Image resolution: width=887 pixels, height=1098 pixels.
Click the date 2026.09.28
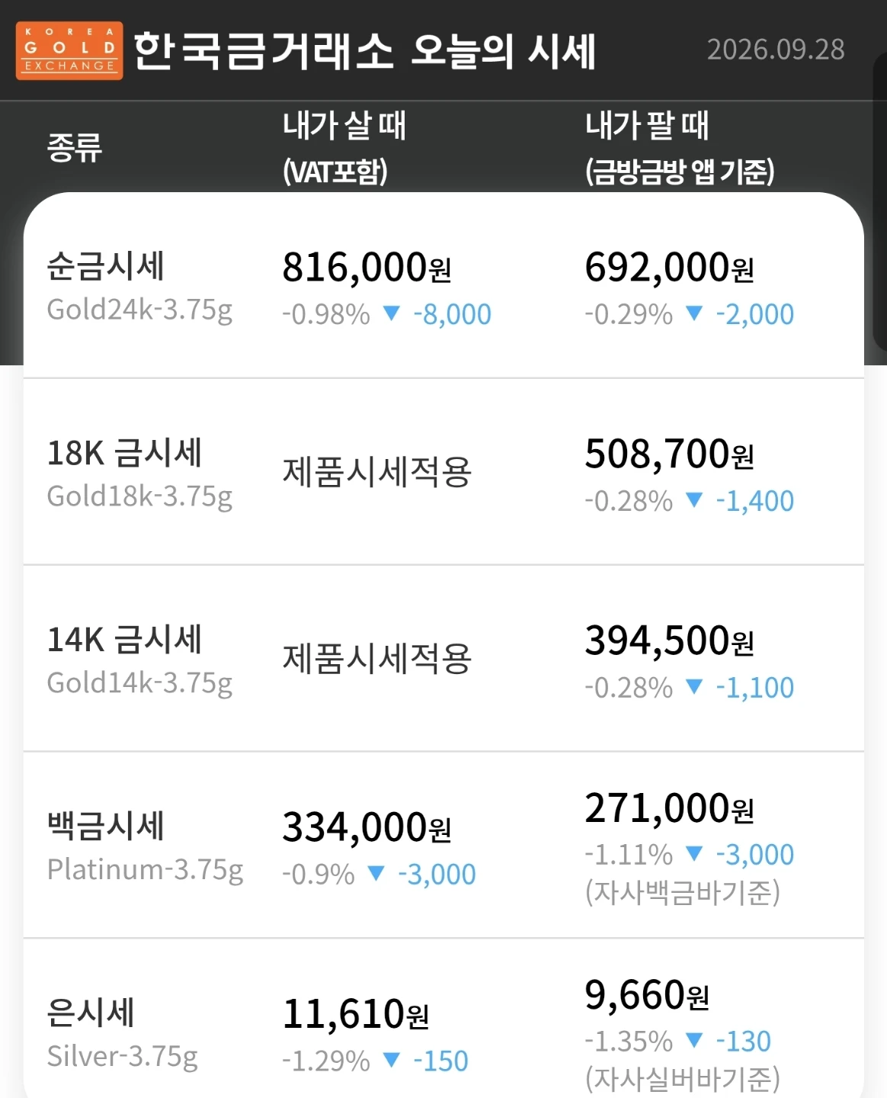pos(776,50)
